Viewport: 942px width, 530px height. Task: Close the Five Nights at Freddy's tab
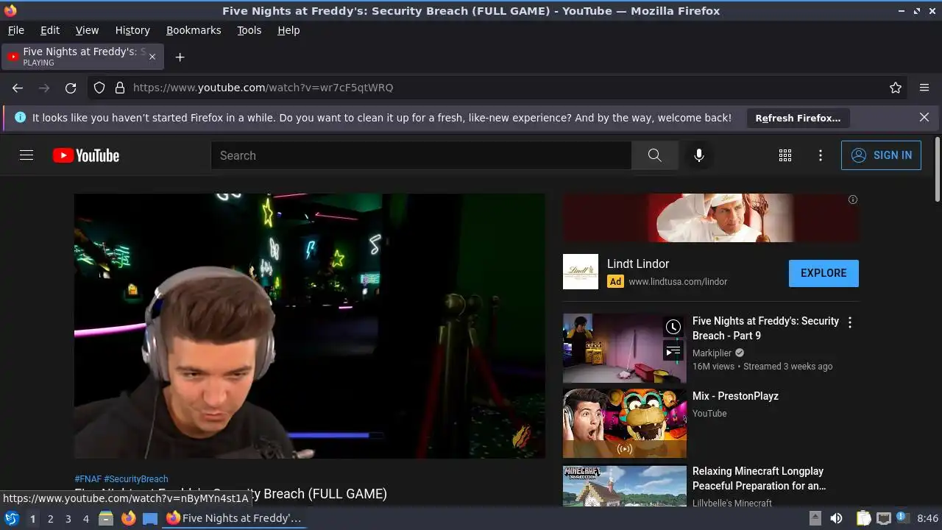(152, 57)
